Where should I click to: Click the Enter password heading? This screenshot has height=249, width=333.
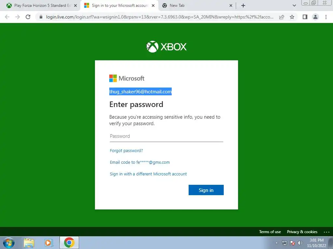[136, 104]
